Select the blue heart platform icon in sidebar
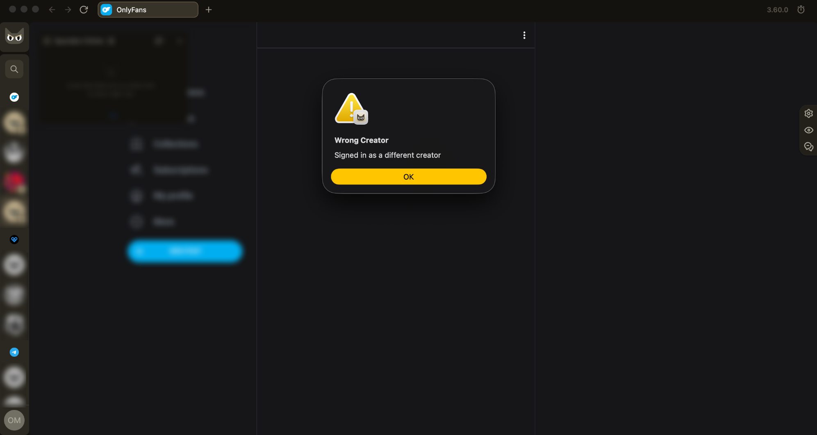817x435 pixels. [14, 239]
